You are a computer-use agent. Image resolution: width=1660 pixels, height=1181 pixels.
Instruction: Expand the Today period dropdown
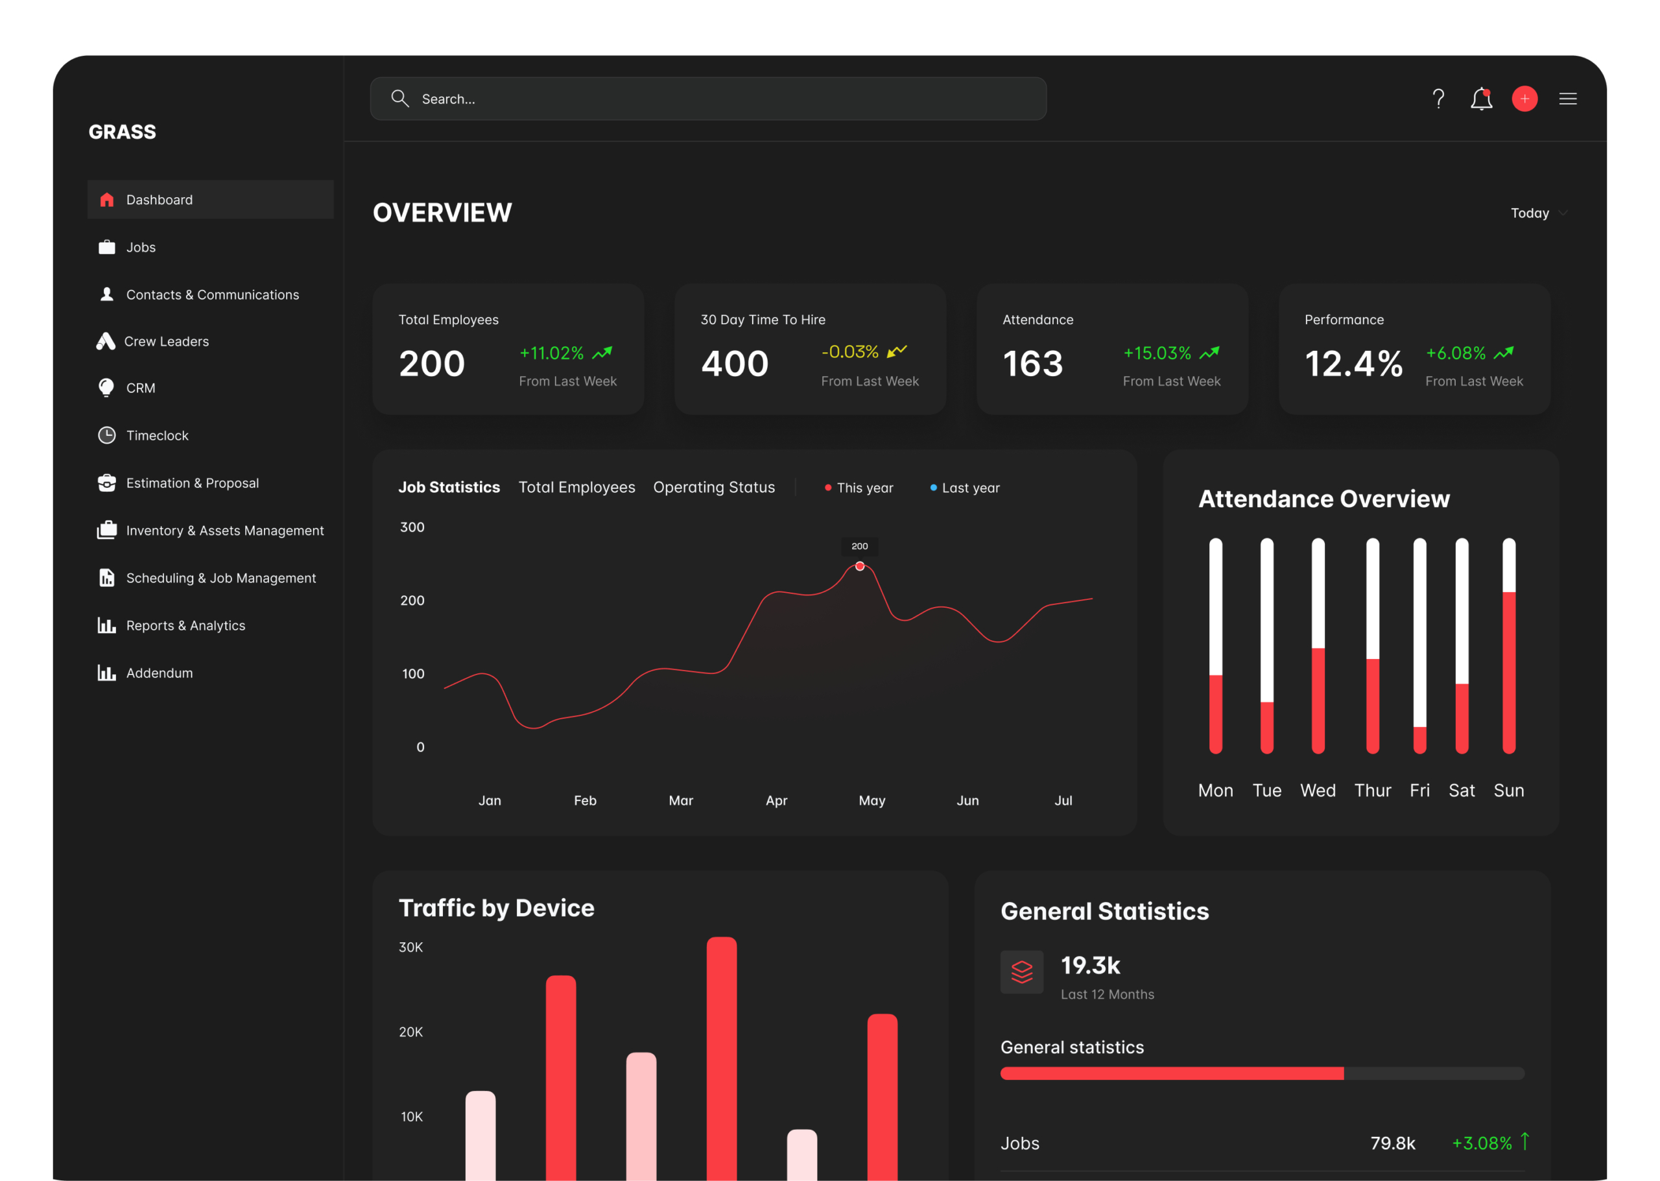click(1538, 213)
